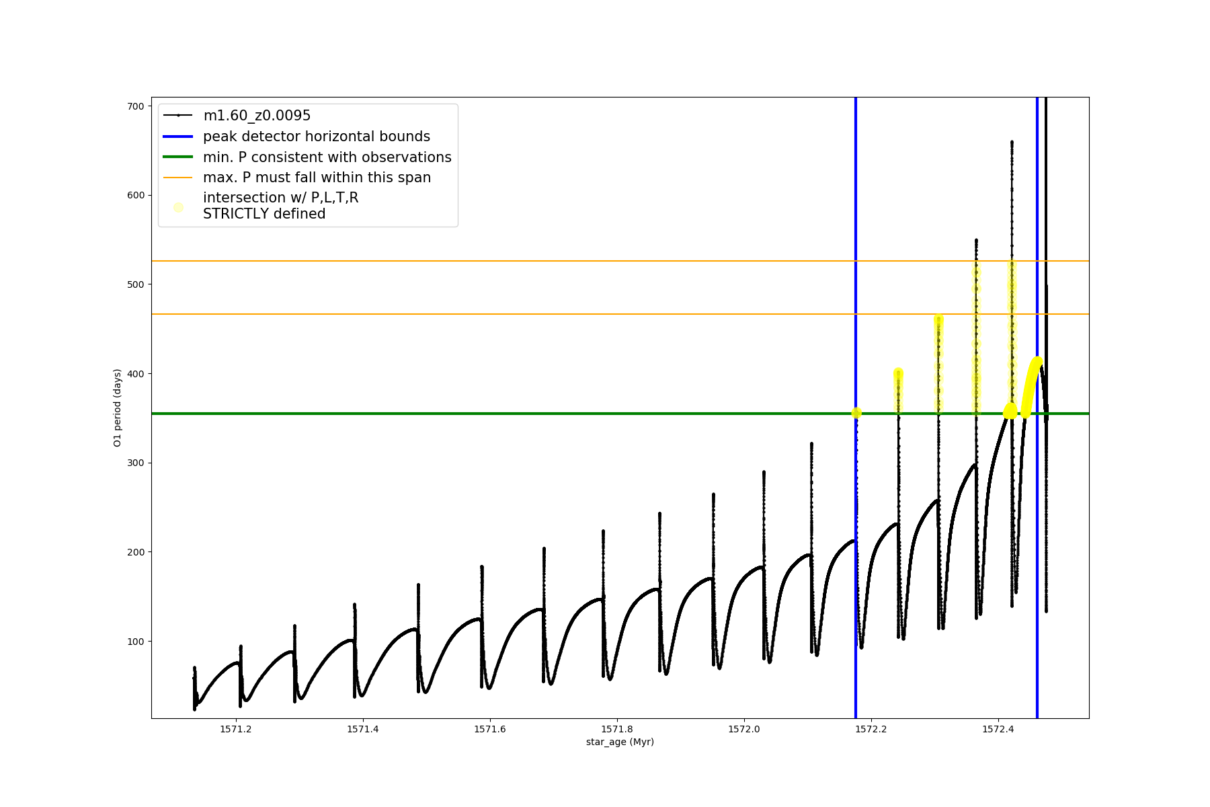Image resolution: width=1210 pixels, height=807 pixels.
Task: Click the yellow dot where left blue line meets green line
Action: coord(856,413)
